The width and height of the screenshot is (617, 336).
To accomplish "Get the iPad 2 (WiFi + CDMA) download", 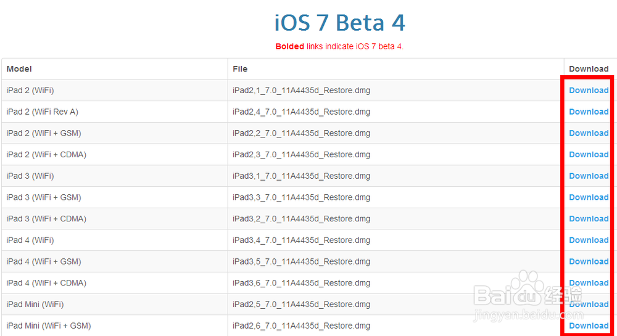I will (x=589, y=155).
